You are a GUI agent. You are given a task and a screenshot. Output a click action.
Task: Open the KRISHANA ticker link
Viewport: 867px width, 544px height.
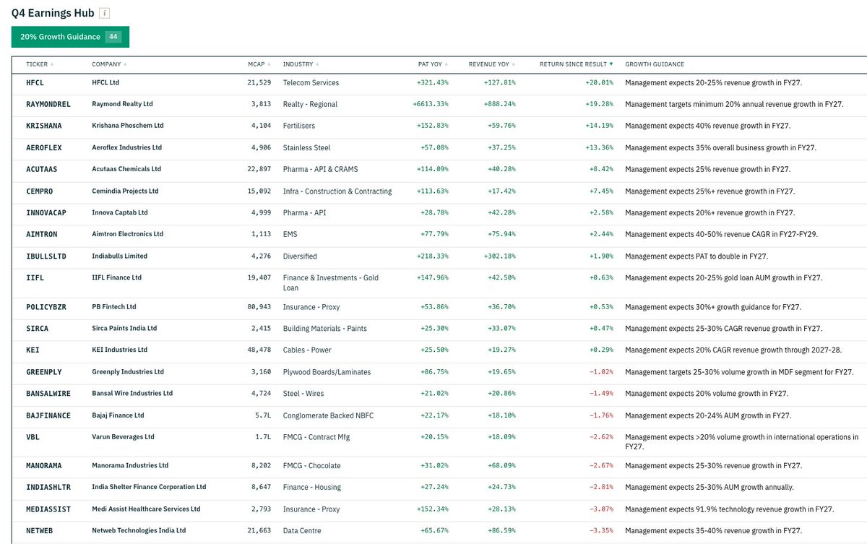click(x=44, y=126)
